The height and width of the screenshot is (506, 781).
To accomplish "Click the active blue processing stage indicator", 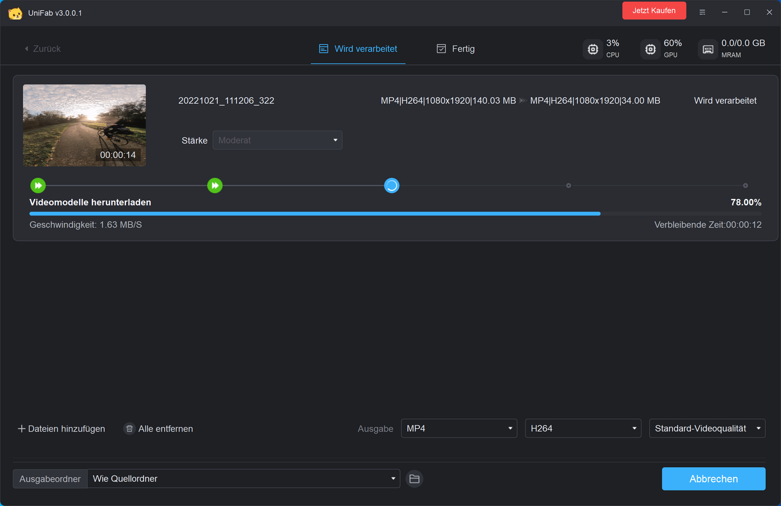I will (x=391, y=185).
